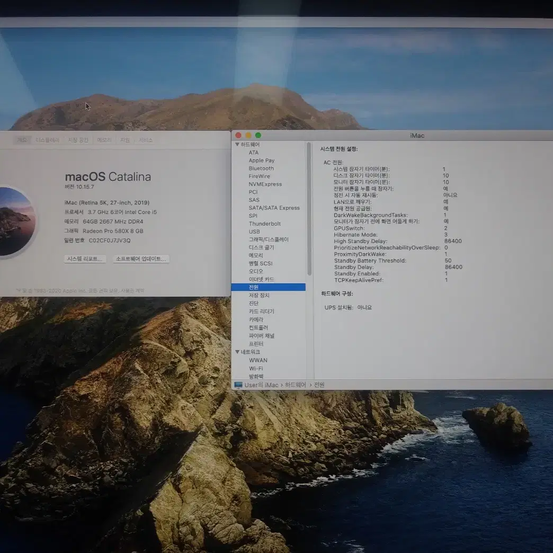
Task: Select SPI in the sidebar
Action: (x=253, y=216)
